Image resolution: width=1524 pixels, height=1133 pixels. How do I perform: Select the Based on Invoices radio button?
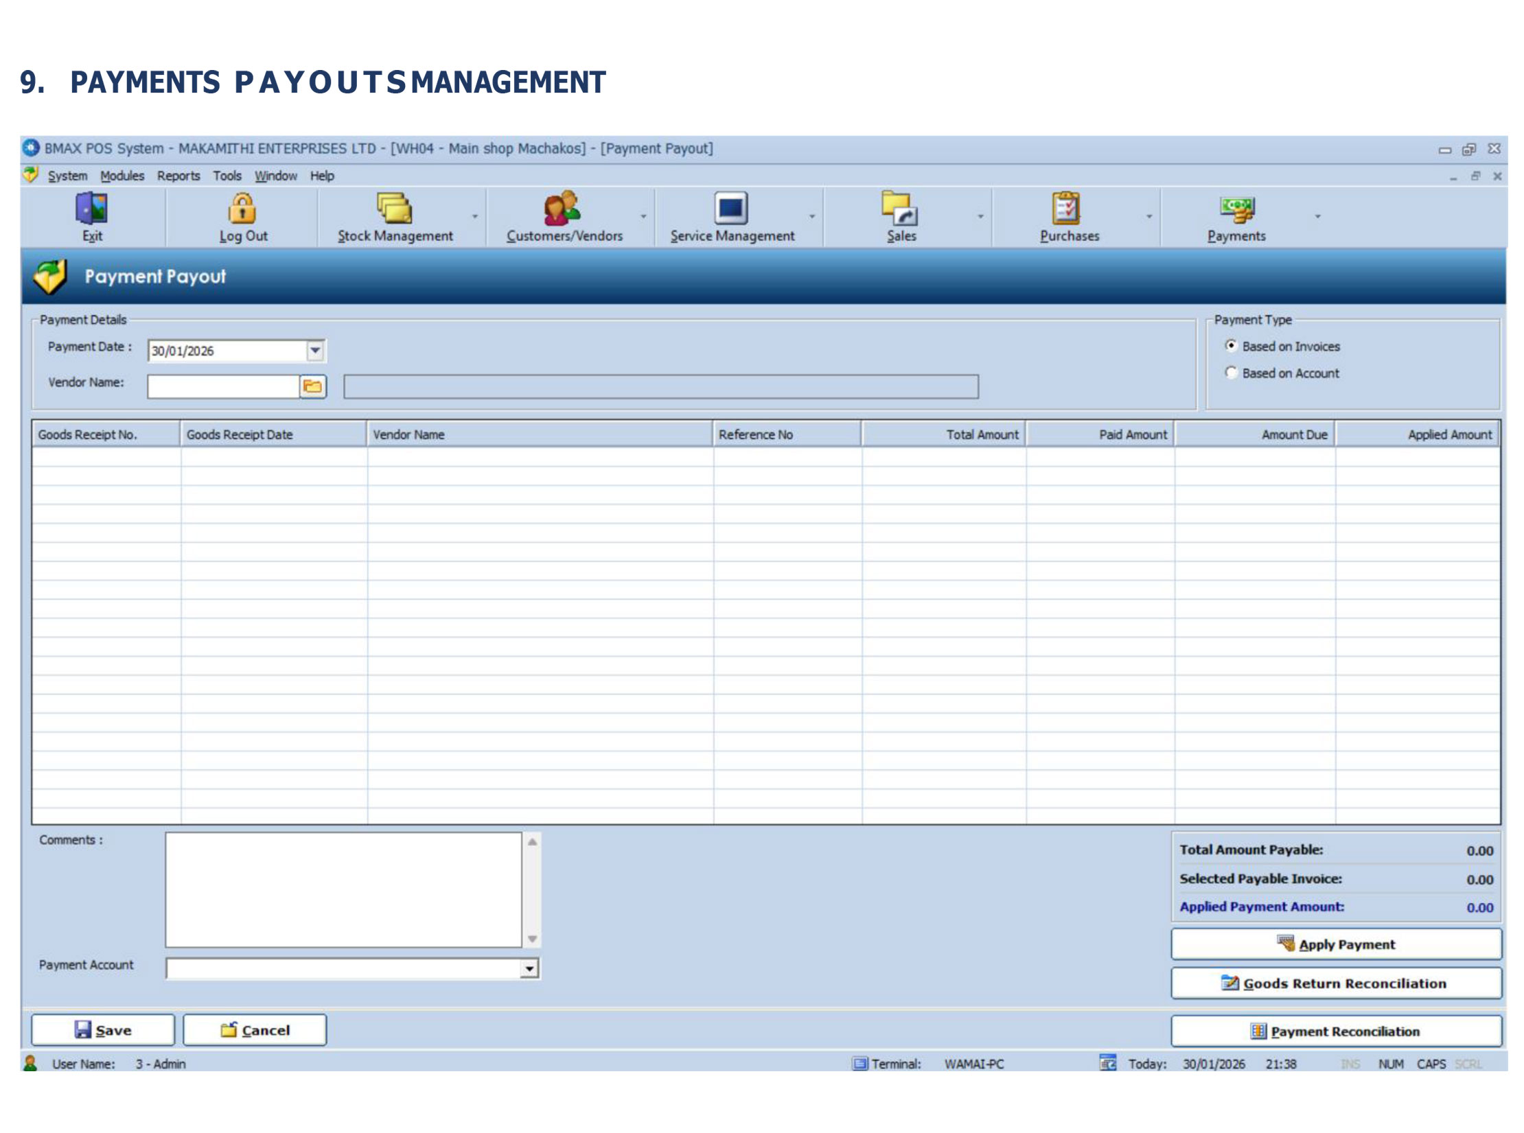pyautogui.click(x=1231, y=346)
